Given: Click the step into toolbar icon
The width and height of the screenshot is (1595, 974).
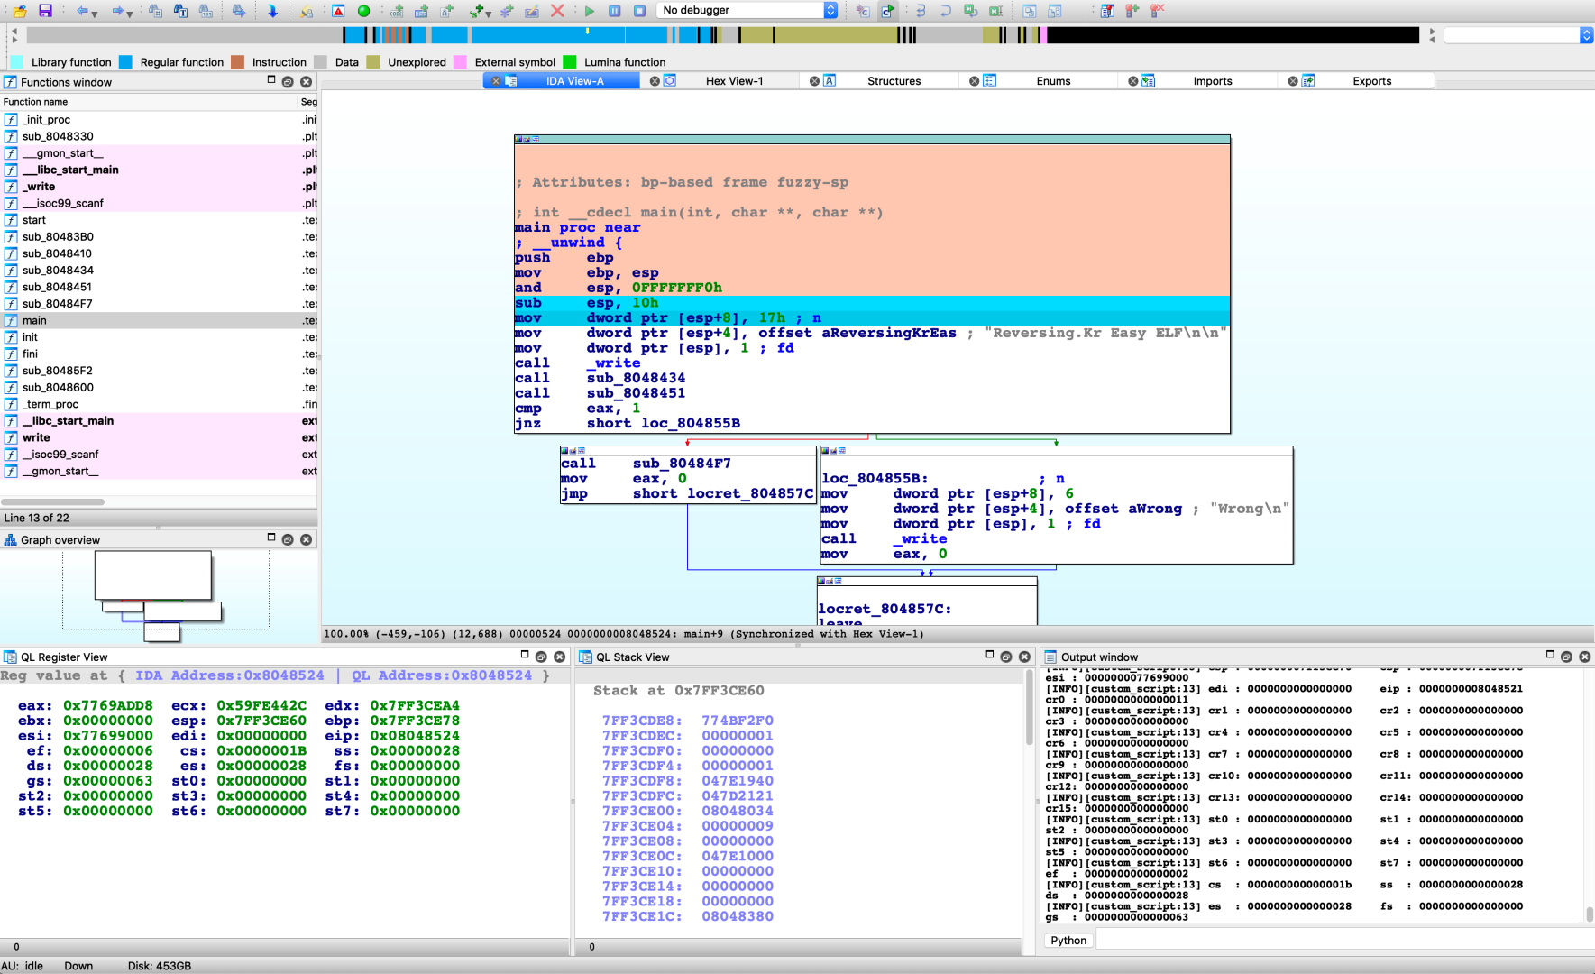Looking at the screenshot, I should point(921,11).
